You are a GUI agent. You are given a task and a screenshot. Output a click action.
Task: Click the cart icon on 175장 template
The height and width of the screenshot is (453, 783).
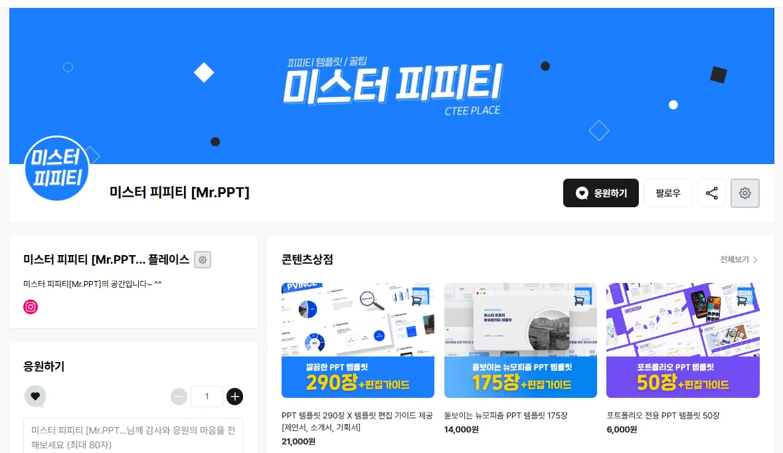click(579, 300)
